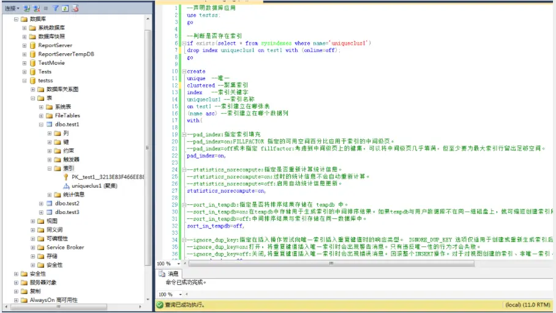Screen dimensions: 556x313
Task: Select the 可编程性 tree item
Action: [x=57, y=238]
